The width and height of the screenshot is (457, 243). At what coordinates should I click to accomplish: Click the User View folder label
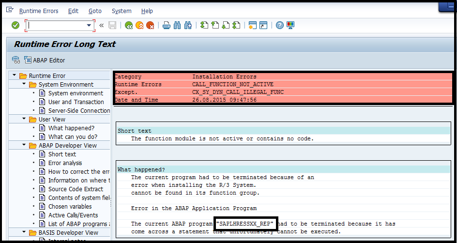[52, 120]
